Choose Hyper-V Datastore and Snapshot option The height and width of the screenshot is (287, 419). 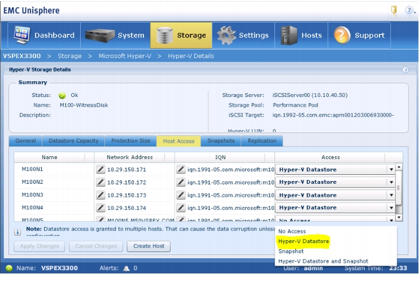[x=323, y=262]
